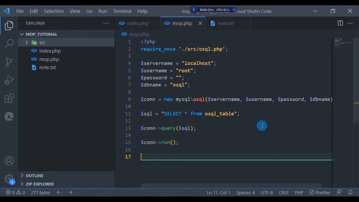The width and height of the screenshot is (359, 202).
Task: Expand the src folder
Action: [26, 43]
